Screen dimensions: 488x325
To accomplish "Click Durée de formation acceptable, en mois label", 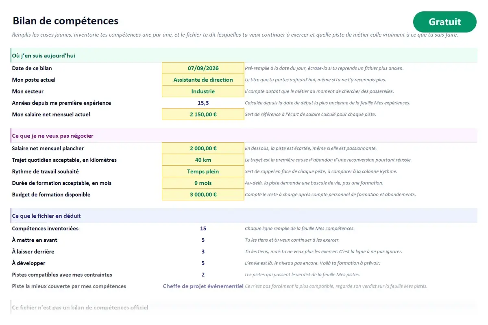I will click(62, 183).
